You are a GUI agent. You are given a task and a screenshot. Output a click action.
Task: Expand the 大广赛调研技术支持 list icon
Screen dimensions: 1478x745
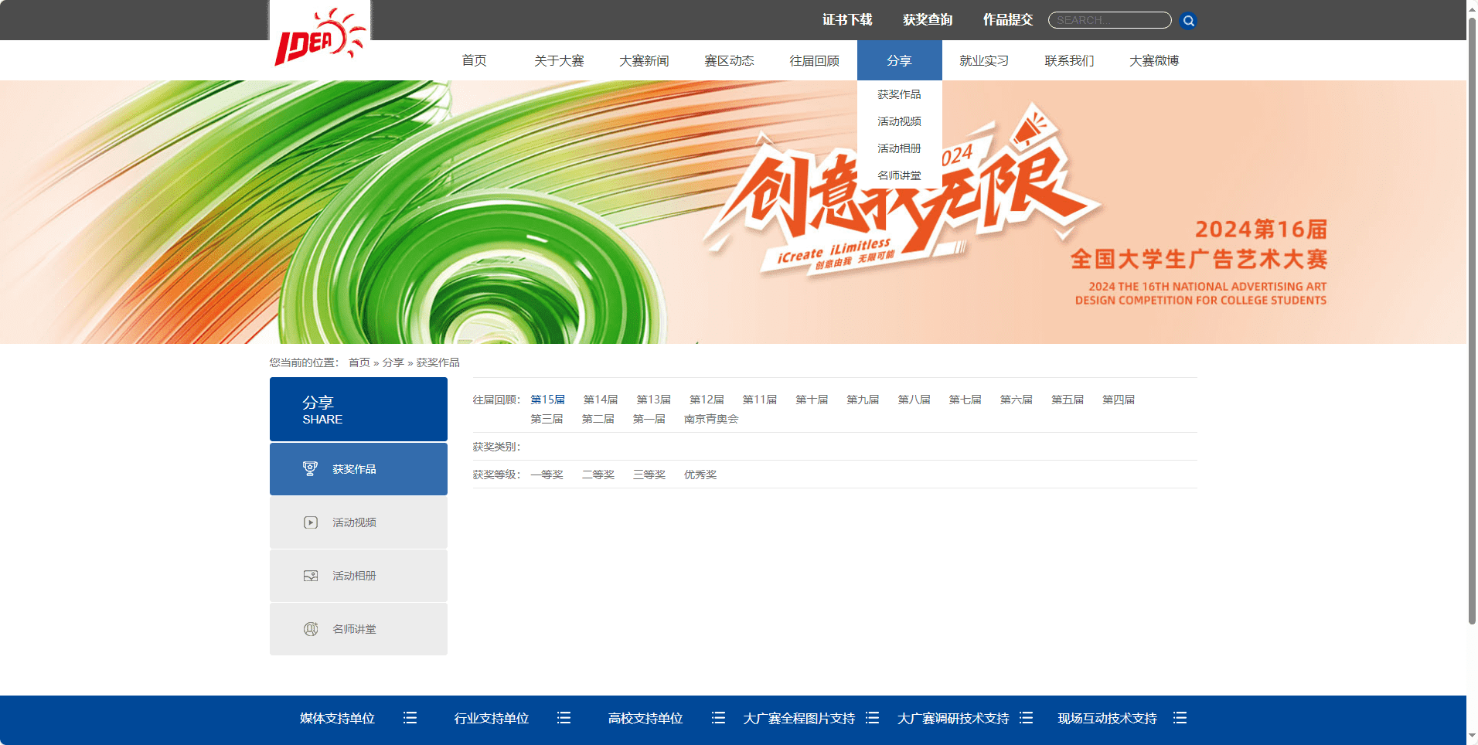click(1027, 718)
